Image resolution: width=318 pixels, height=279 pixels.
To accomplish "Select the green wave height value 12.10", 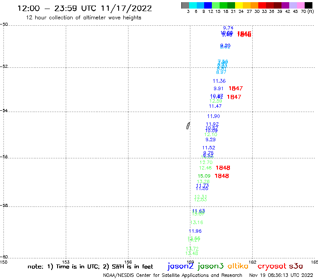I will (211, 134).
